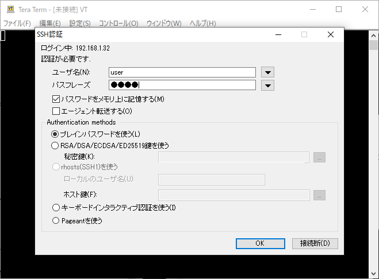Image resolution: width=379 pixels, height=279 pixels.
Task: Open the コントロール(O) menu
Action: click(x=118, y=24)
